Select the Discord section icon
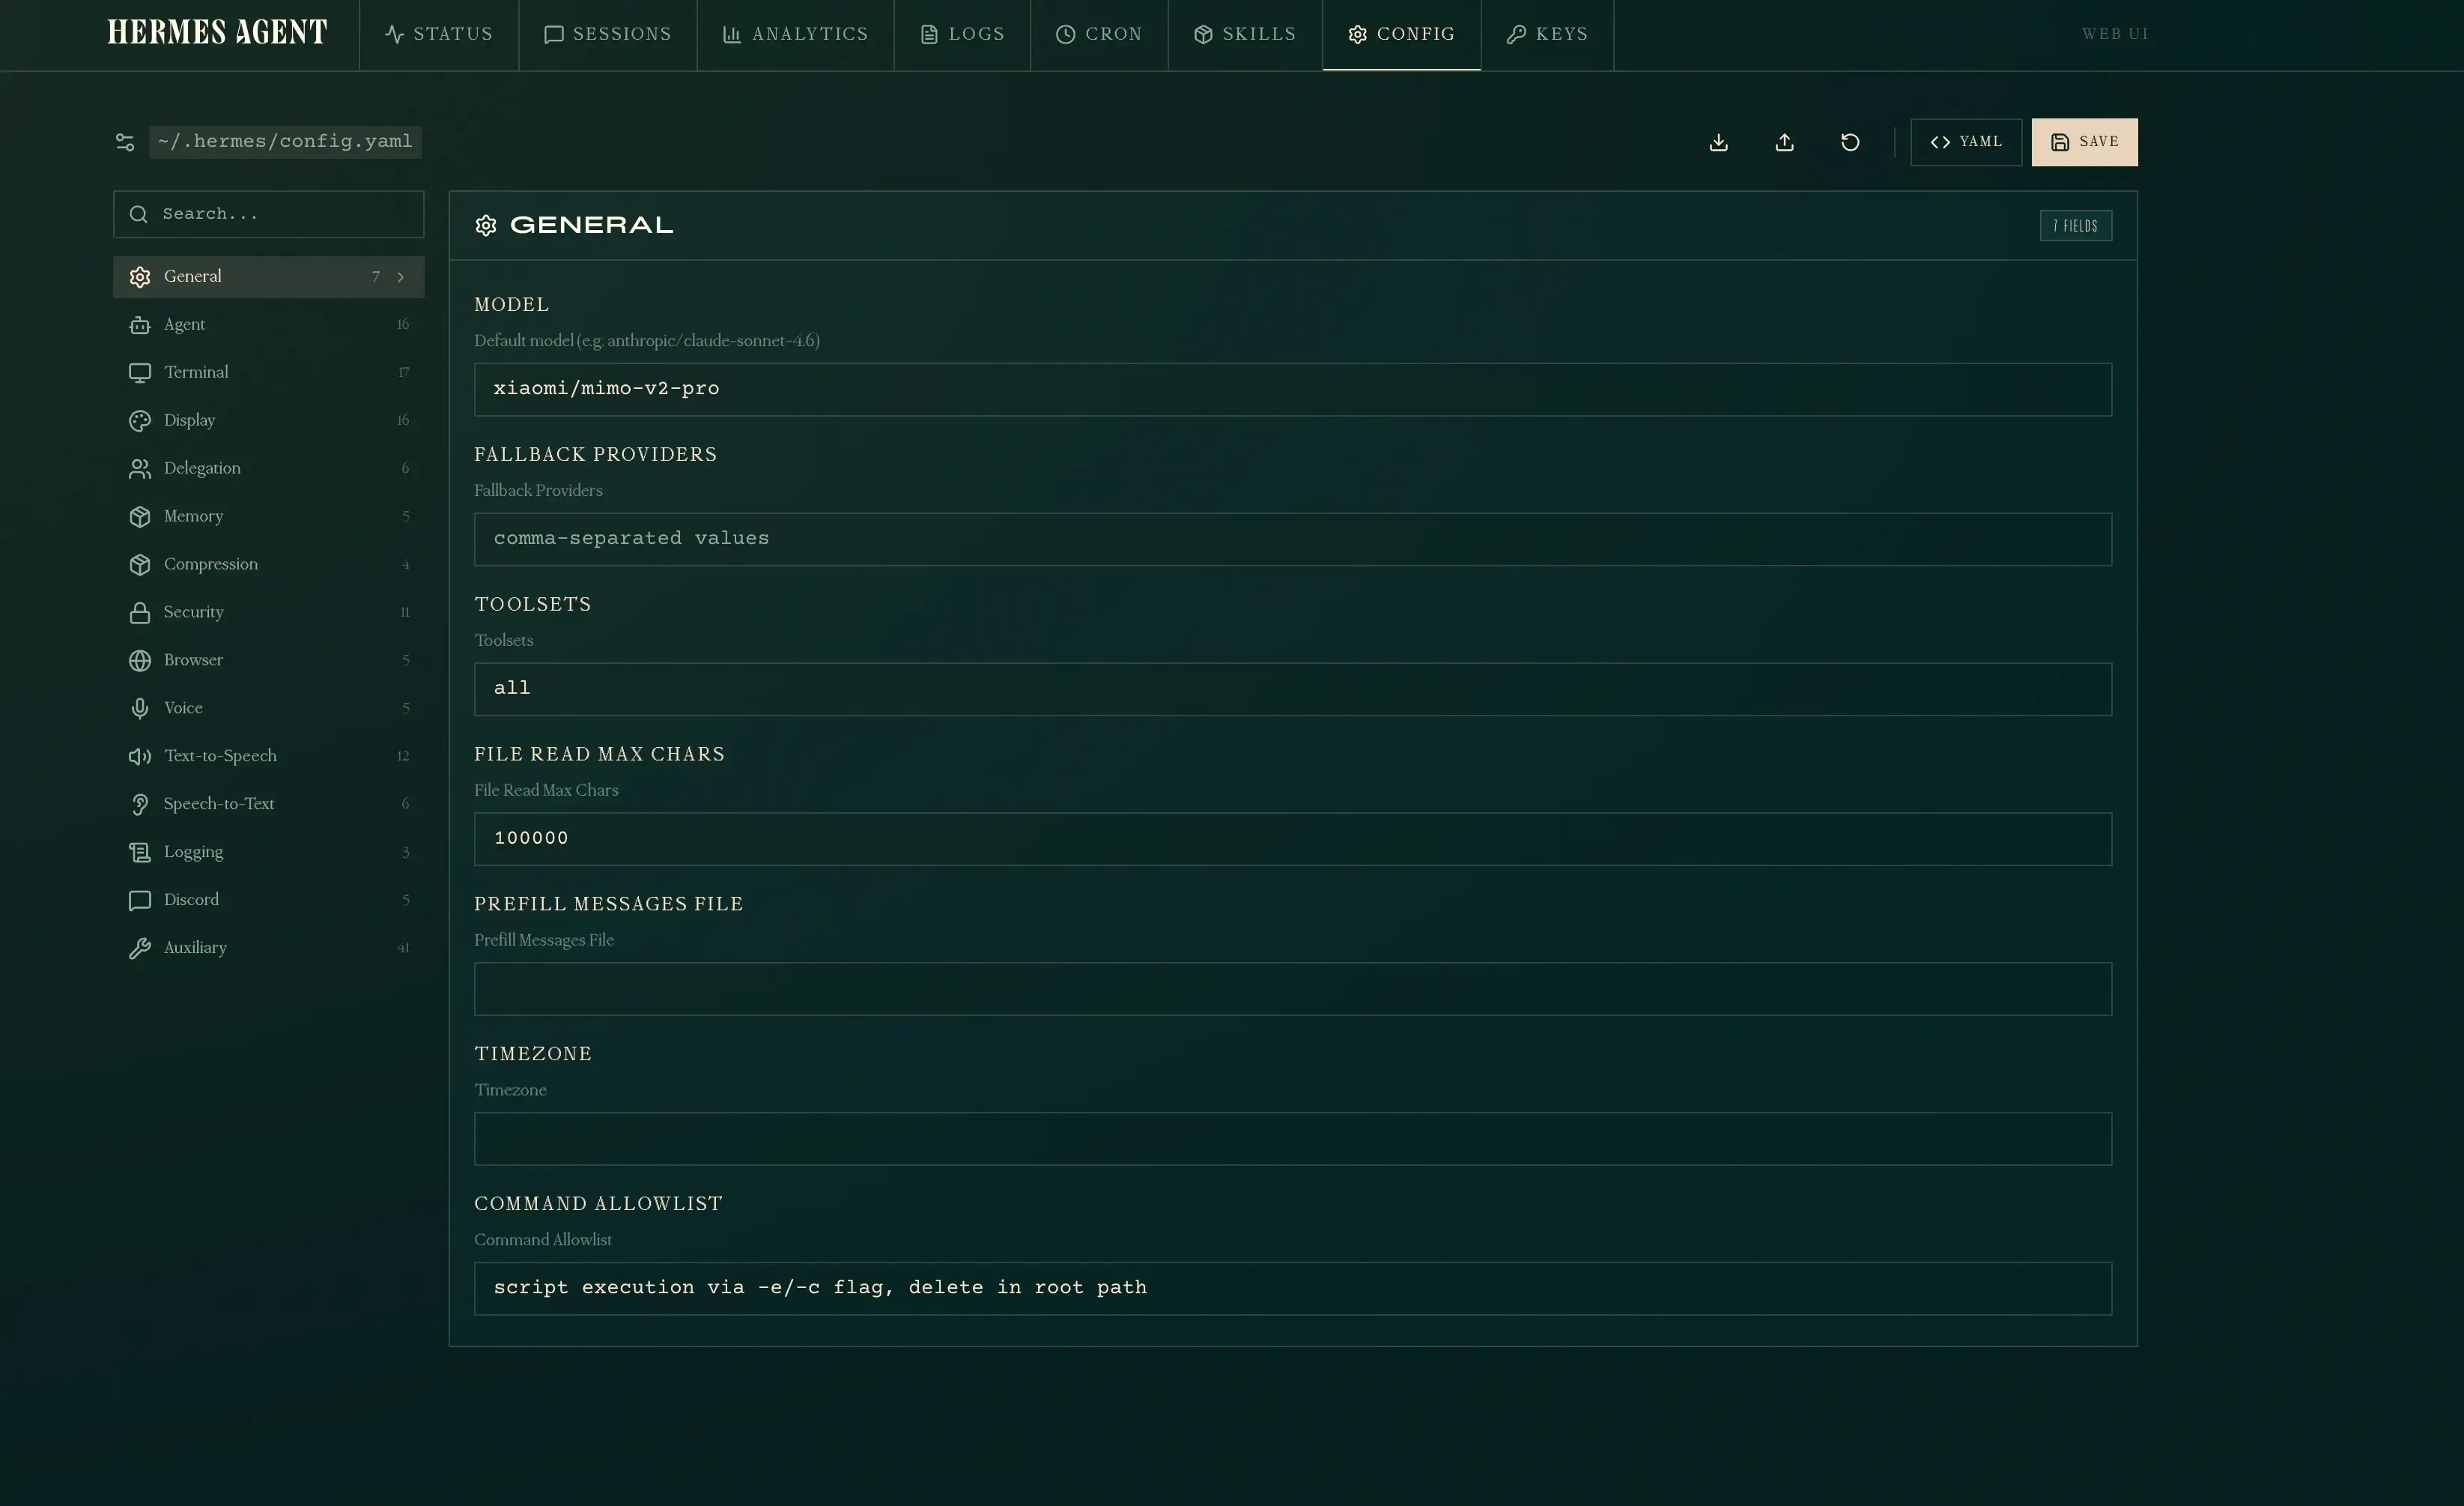Image resolution: width=2464 pixels, height=1506 pixels. click(140, 898)
